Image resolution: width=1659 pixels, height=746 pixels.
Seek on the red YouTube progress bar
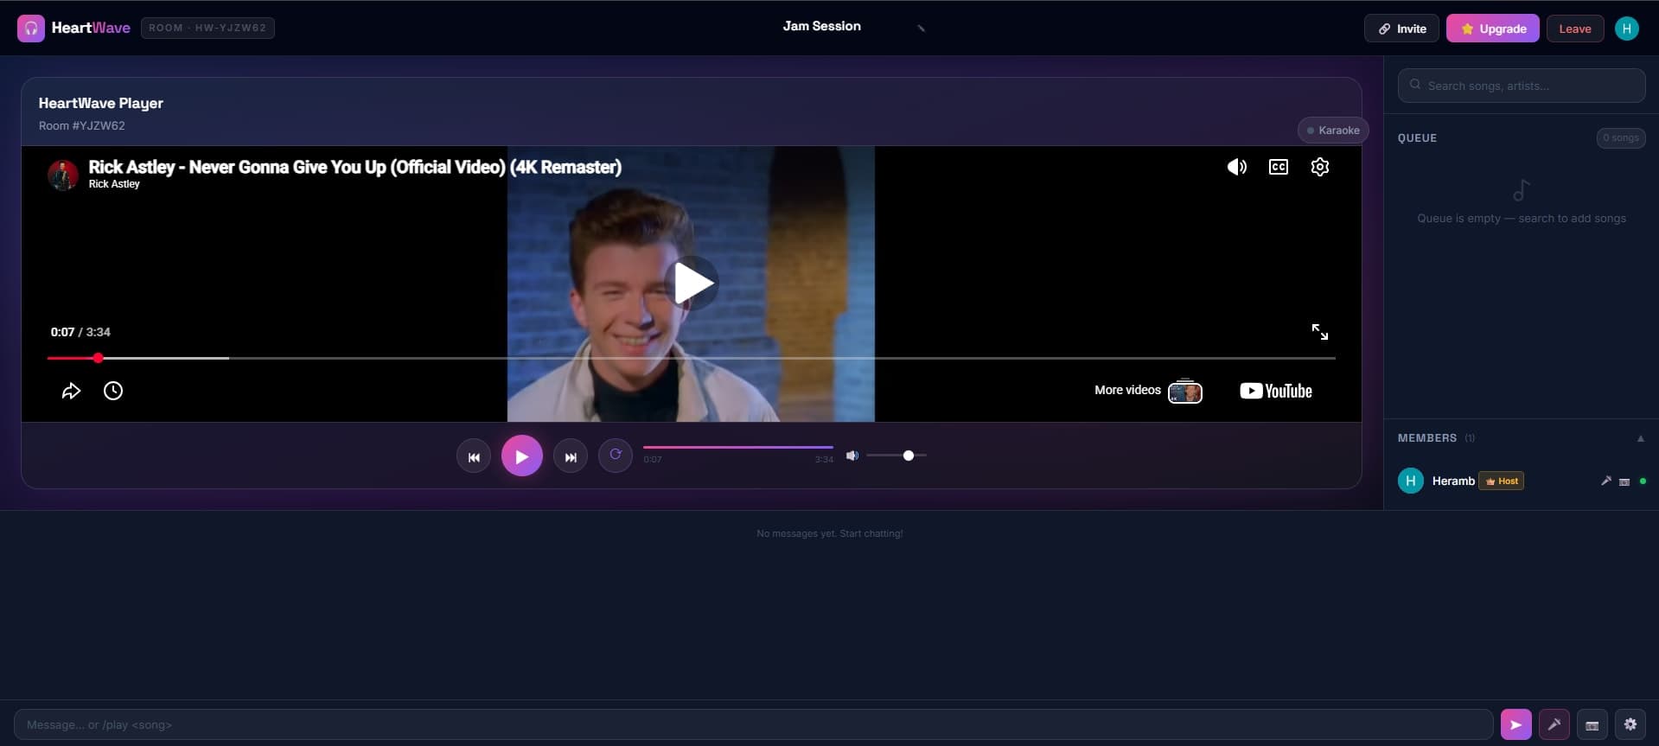(692, 358)
